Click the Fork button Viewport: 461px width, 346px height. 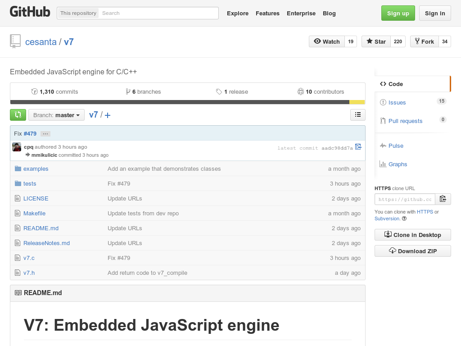pyautogui.click(x=425, y=41)
